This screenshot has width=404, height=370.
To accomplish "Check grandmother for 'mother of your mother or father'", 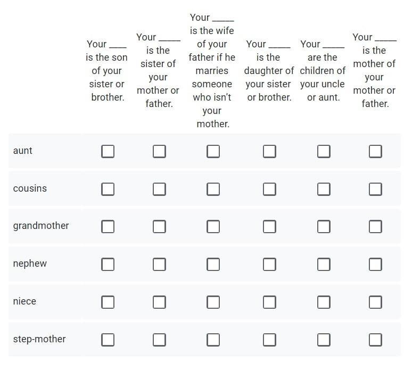I will pos(375,226).
